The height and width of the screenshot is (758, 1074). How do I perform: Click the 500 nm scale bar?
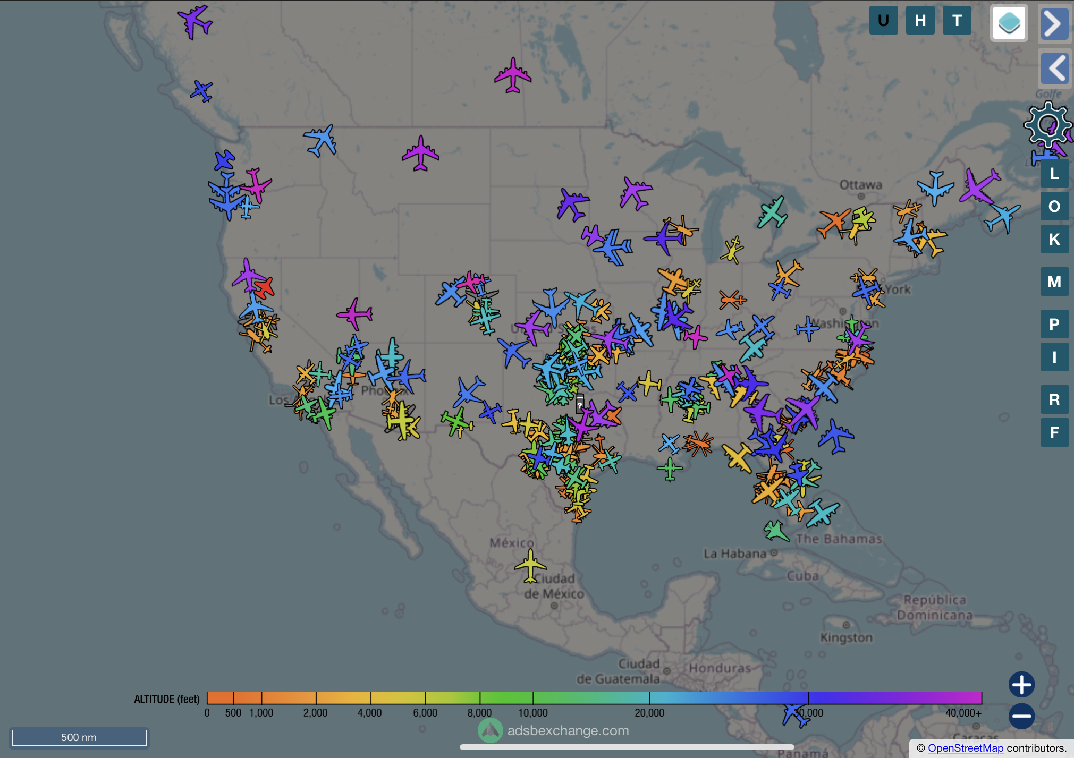79,737
